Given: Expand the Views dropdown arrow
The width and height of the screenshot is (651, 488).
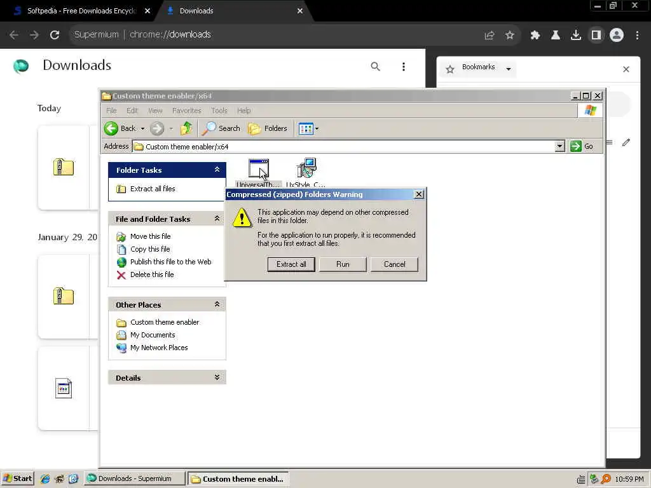Looking at the screenshot, I should point(317,128).
